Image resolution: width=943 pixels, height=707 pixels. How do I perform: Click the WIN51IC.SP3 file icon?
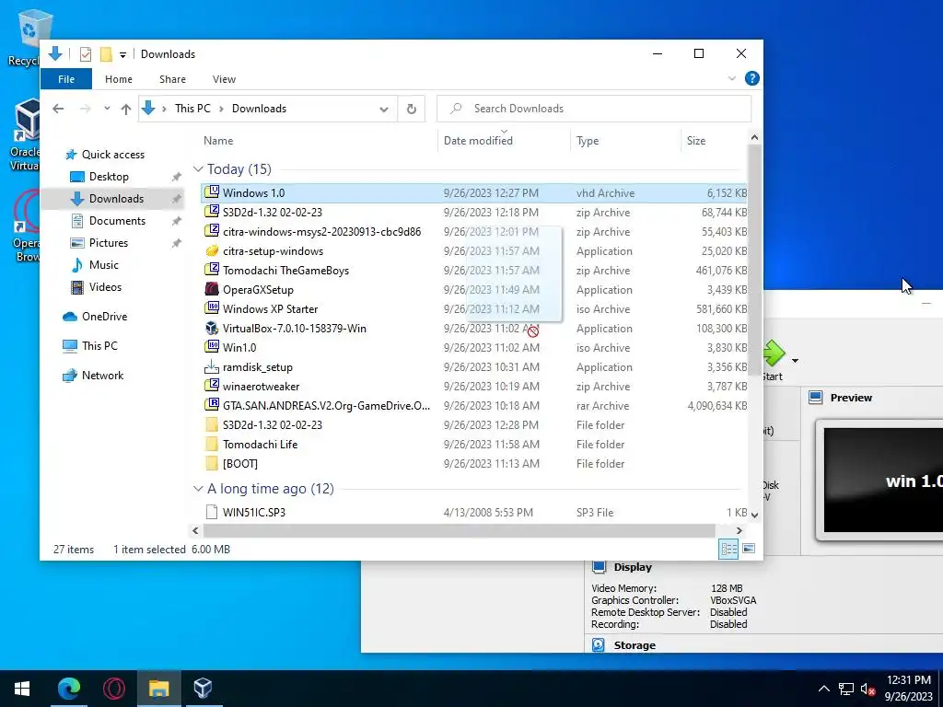point(212,512)
